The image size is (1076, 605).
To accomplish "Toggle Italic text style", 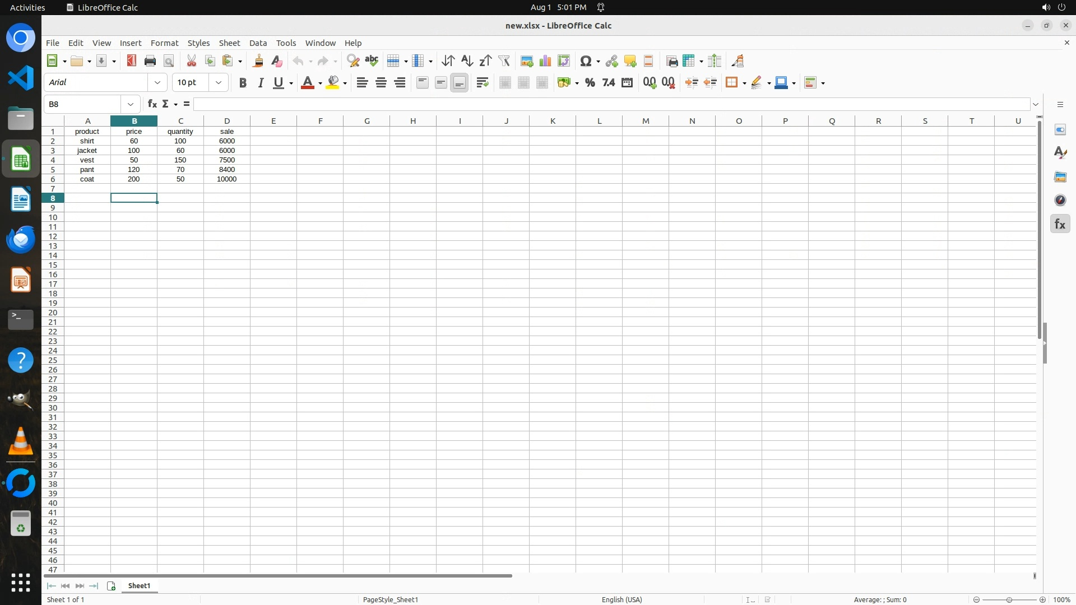I will click(261, 83).
